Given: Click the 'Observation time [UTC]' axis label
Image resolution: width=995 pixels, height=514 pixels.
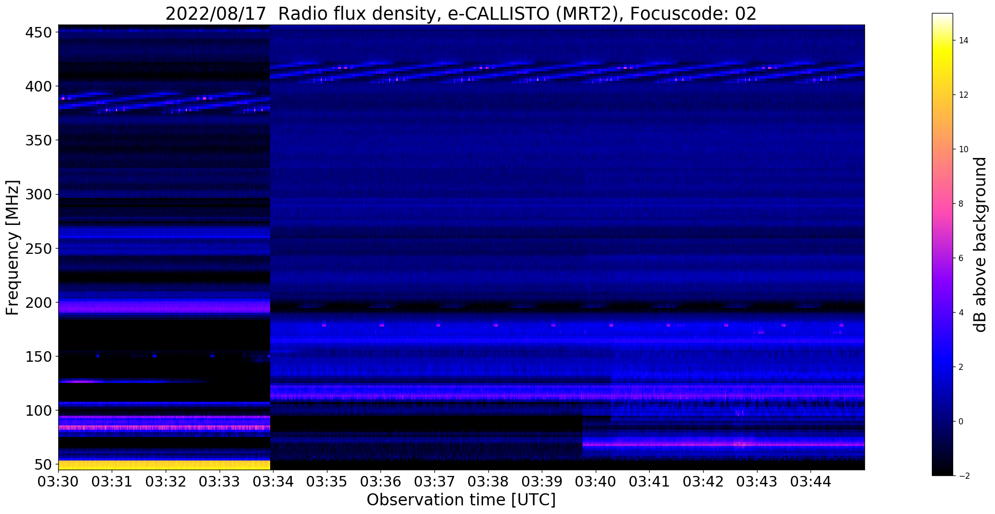Looking at the screenshot, I should point(461,500).
